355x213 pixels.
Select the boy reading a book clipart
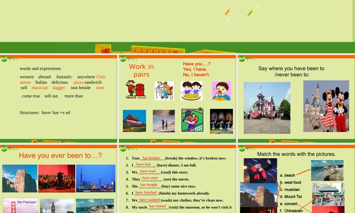222,91
